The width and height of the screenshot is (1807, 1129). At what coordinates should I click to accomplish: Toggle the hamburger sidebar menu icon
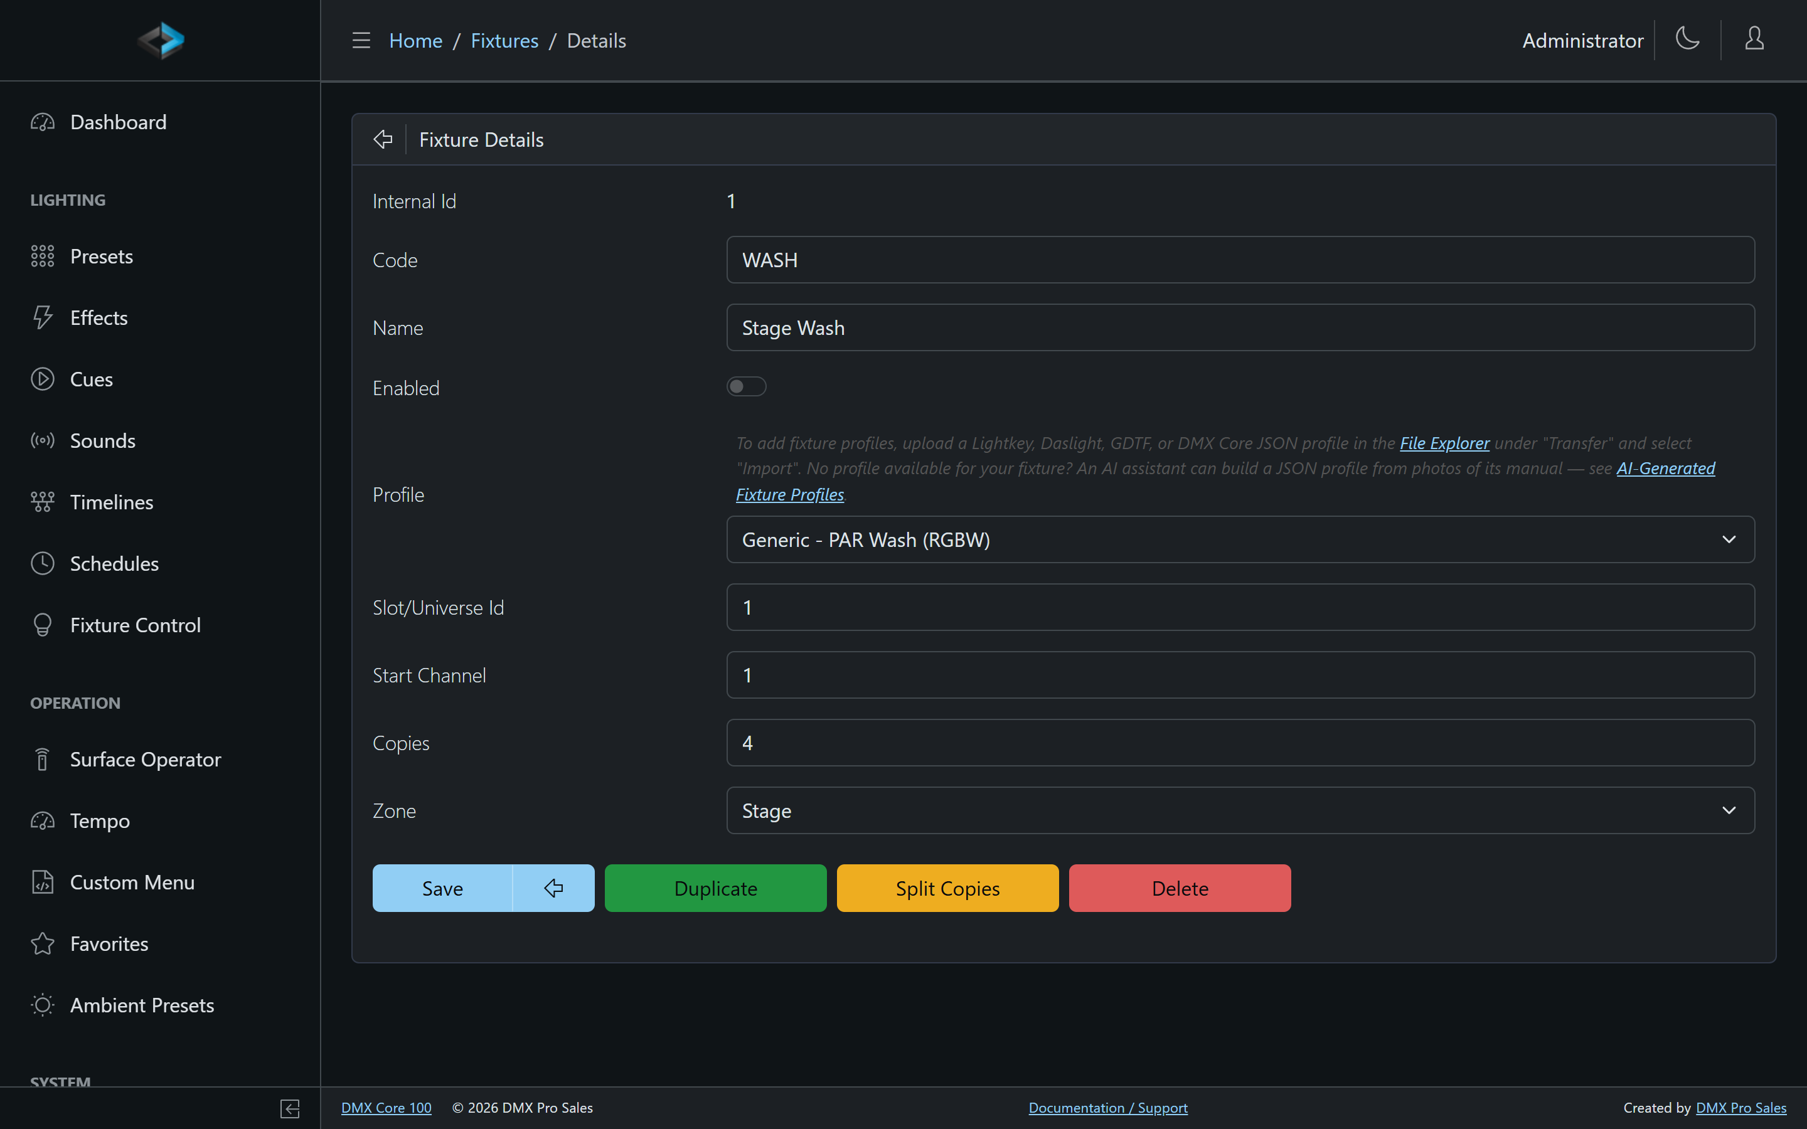(x=361, y=40)
